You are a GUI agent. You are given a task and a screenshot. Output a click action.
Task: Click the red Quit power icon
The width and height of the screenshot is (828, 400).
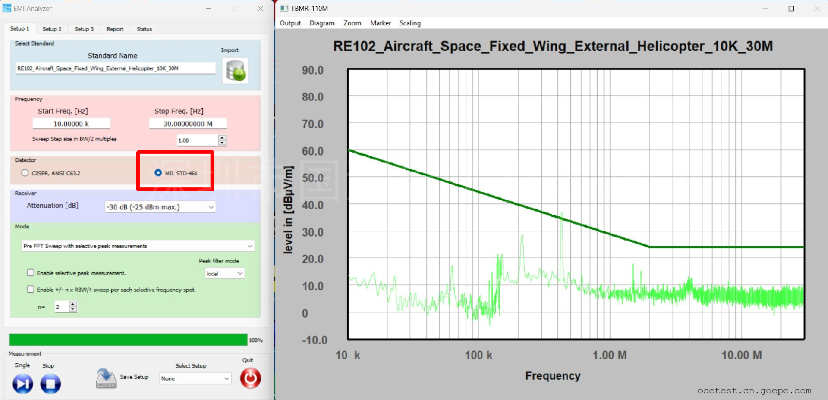coord(250,378)
